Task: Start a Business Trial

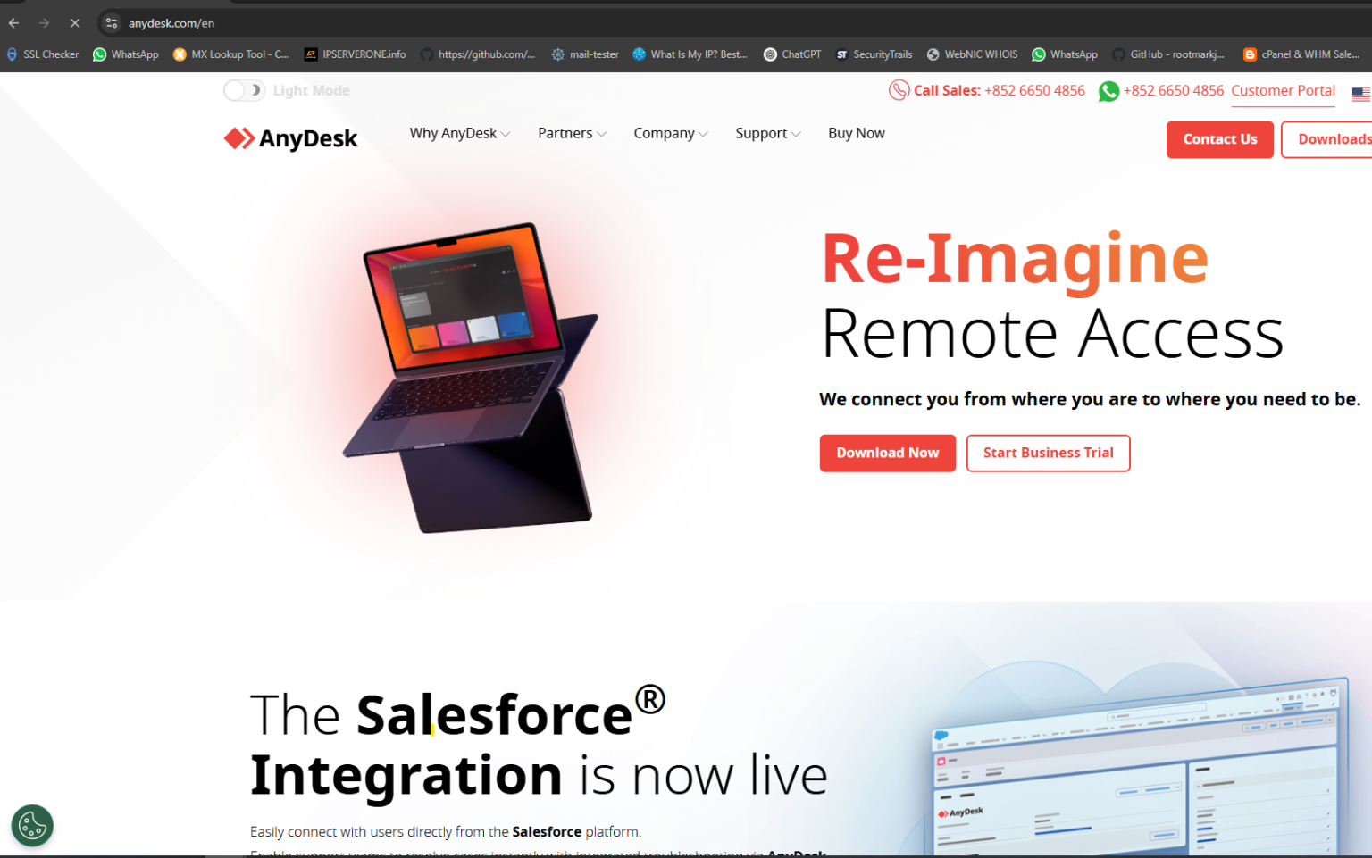Action: coord(1048,453)
